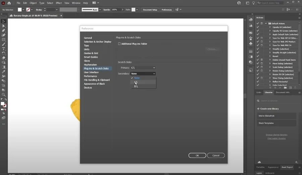Viewport: 302px width, 175px height.
Task: Click Cancel in Preferences dialog
Action: tap(216, 155)
